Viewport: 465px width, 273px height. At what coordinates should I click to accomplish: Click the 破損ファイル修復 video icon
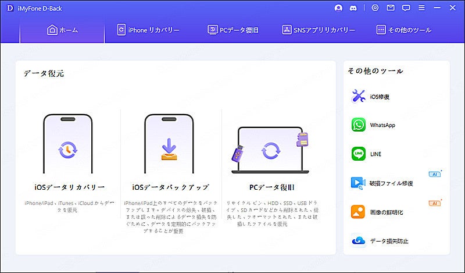pyautogui.click(x=358, y=183)
